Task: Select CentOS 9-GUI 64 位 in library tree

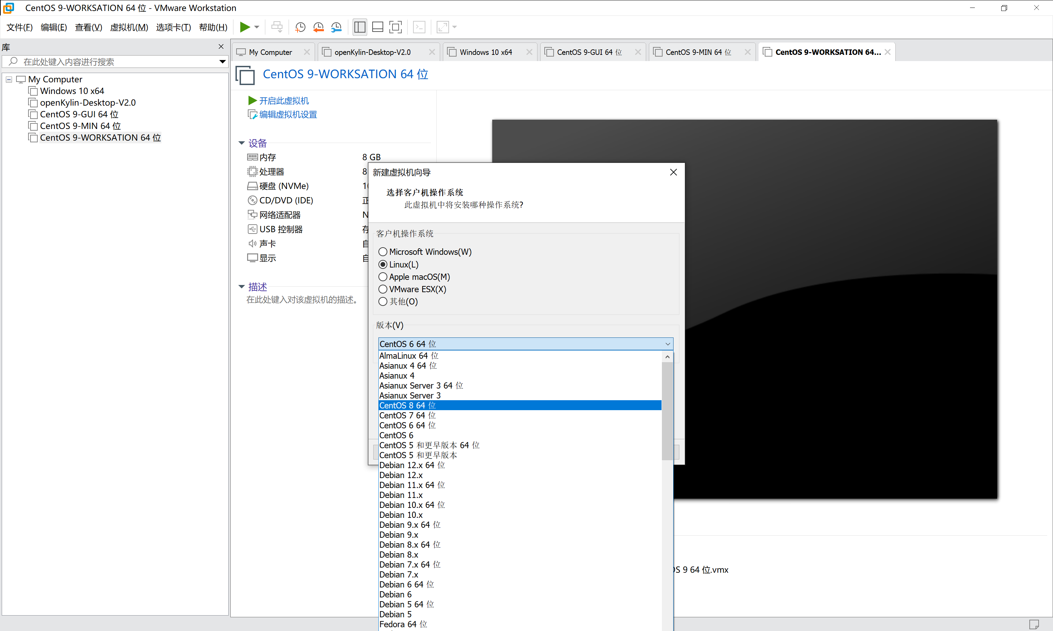Action: (x=79, y=115)
